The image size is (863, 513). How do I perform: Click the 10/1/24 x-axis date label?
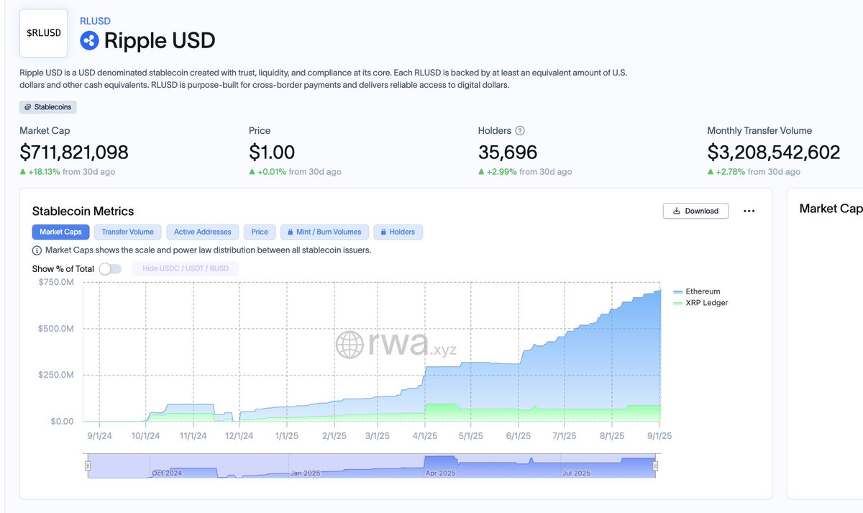click(x=146, y=436)
